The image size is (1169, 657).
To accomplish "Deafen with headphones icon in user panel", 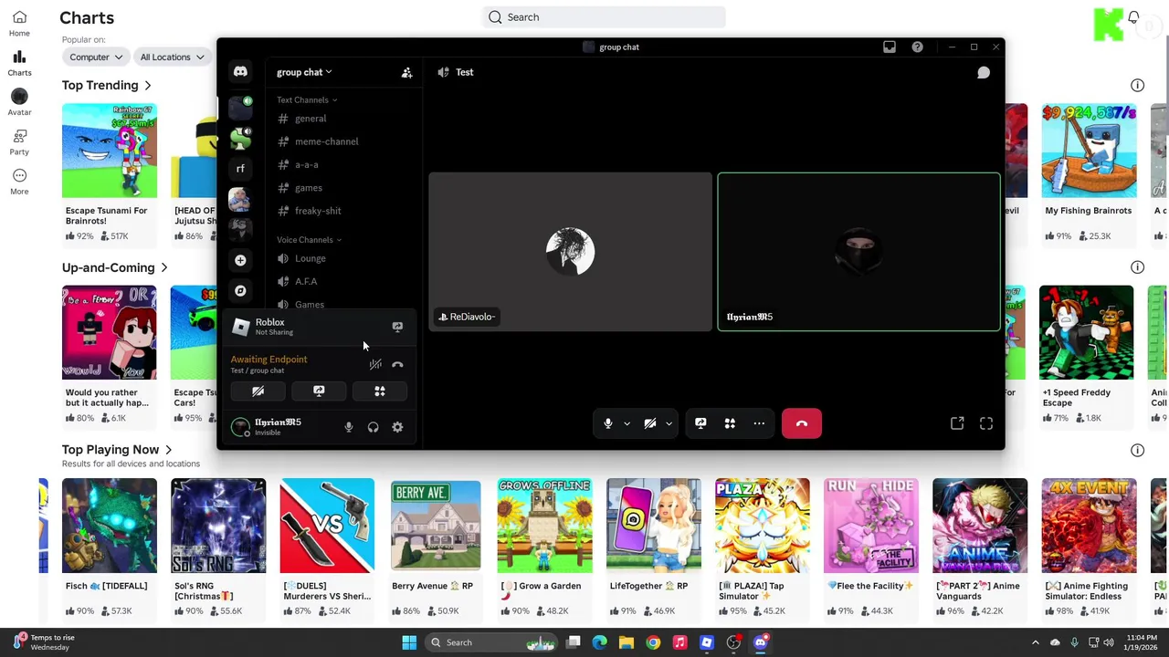I will coord(373,427).
